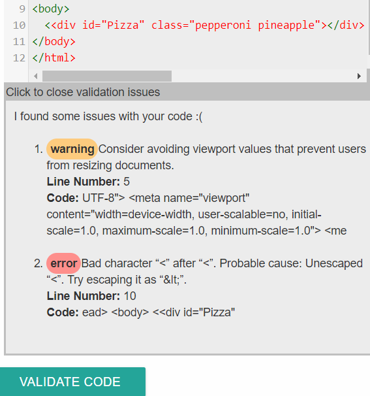Place the cursor on the "Pizza" id value

(x=123, y=25)
